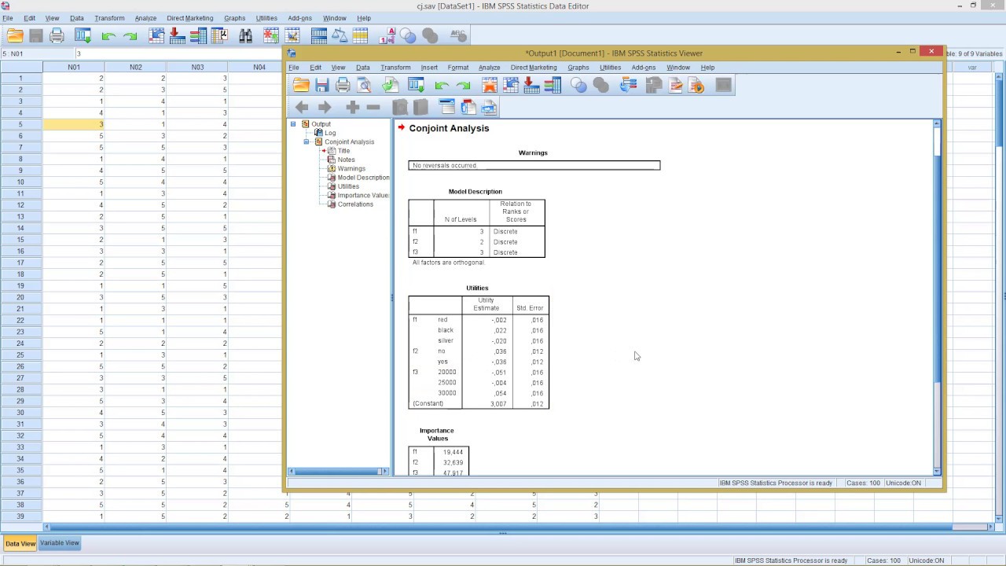
Task: Open the Data Editor's Transform menu
Action: pos(109,18)
